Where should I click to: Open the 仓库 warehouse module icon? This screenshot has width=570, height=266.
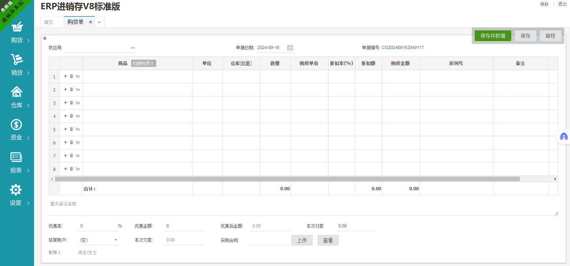point(16,92)
